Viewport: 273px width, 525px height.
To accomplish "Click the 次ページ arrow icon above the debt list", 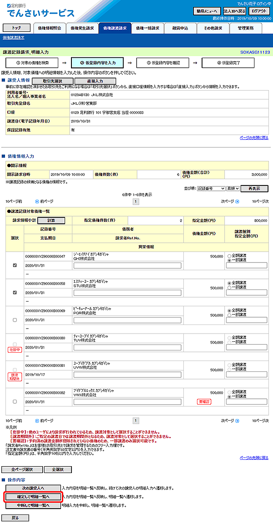I will click(x=237, y=201).
